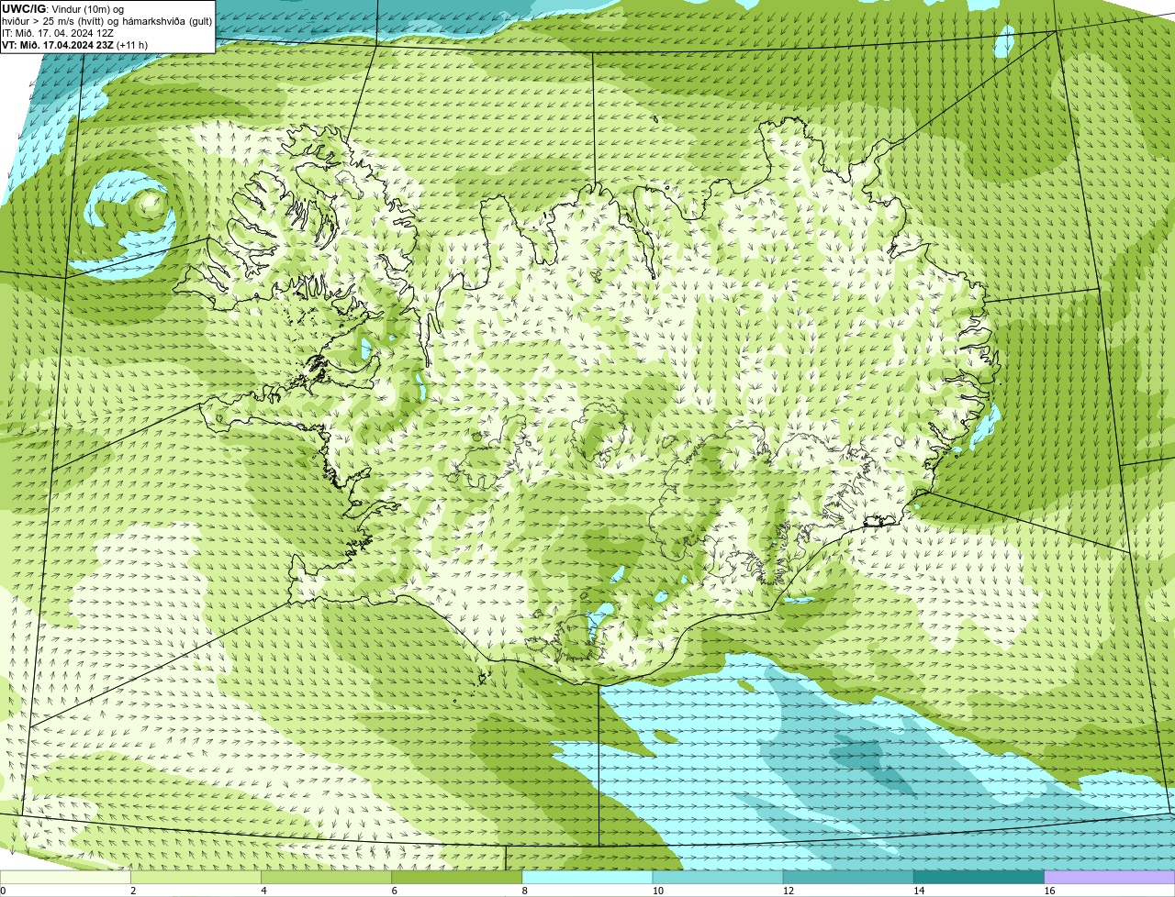This screenshot has height=897, width=1175.
Task: Click the pale yellow 0–2 m/s legend swatch
Action: [x=65, y=877]
